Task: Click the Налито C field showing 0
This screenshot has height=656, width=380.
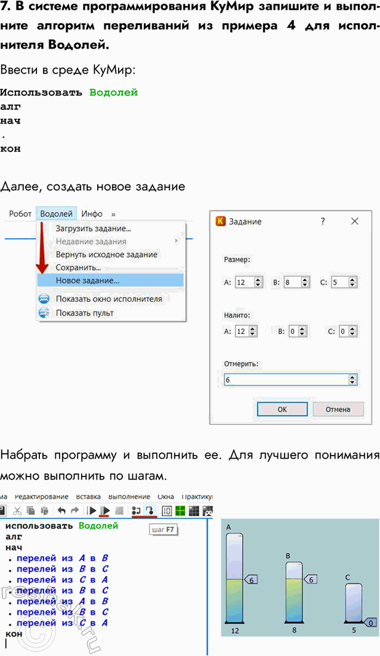Action: pos(347,331)
